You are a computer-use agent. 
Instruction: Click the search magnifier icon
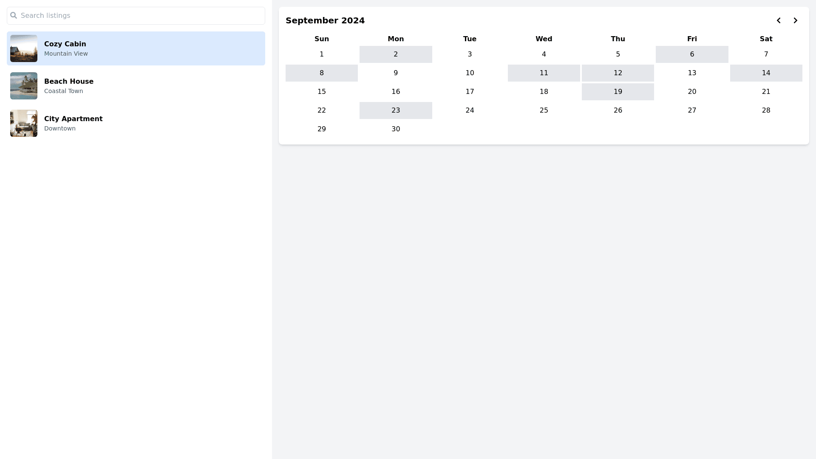pyautogui.click(x=14, y=15)
